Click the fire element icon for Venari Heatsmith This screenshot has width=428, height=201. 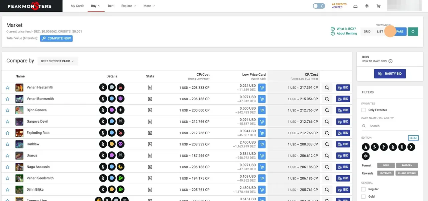[121, 87]
